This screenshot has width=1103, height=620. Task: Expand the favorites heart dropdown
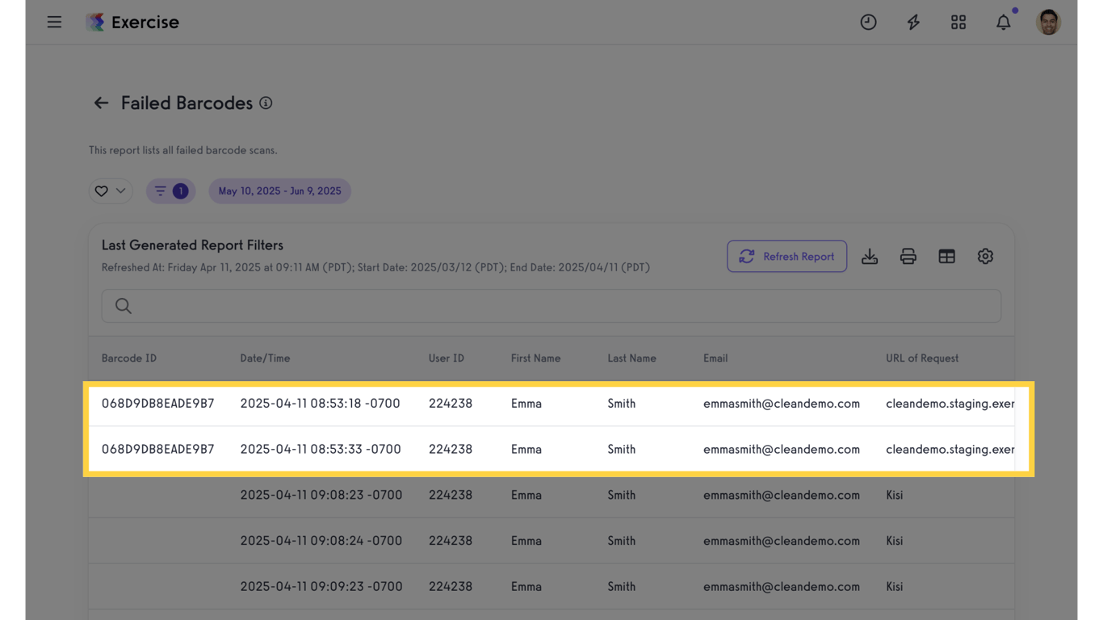pyautogui.click(x=111, y=191)
